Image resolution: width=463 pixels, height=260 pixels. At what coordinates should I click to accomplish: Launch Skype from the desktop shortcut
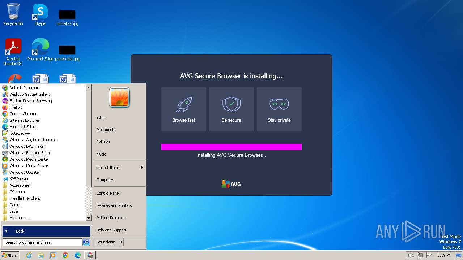[40, 14]
